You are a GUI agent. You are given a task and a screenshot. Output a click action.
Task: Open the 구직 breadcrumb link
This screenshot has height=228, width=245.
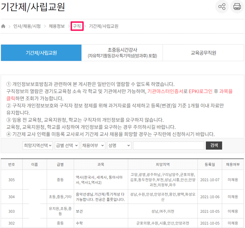[77, 26]
